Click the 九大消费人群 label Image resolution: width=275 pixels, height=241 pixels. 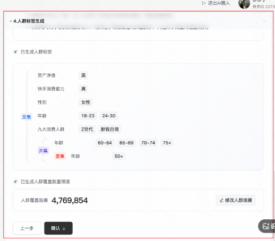coord(51,129)
